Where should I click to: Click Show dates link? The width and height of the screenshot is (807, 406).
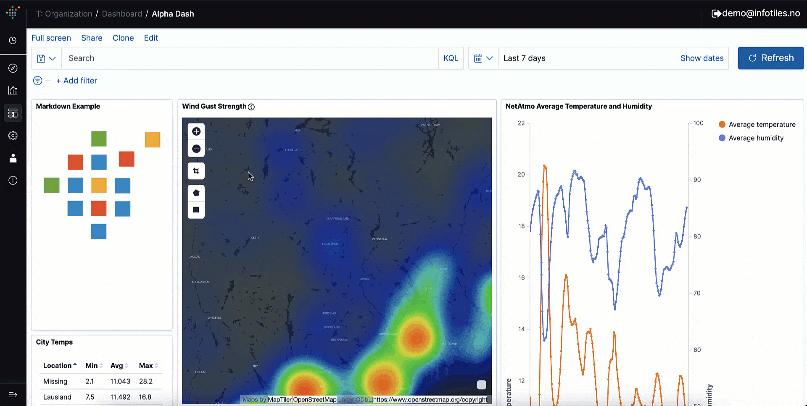702,58
